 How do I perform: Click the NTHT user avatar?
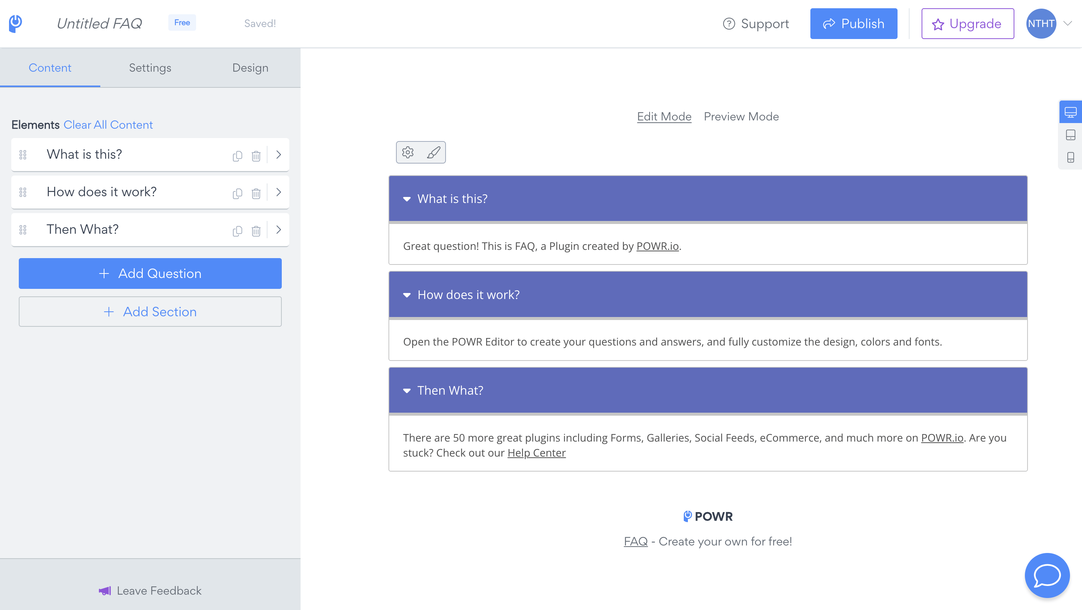[x=1041, y=24]
